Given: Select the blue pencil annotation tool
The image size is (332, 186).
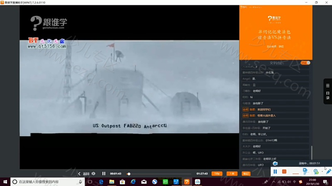Looking at the screenshot, I should tap(328, 171).
